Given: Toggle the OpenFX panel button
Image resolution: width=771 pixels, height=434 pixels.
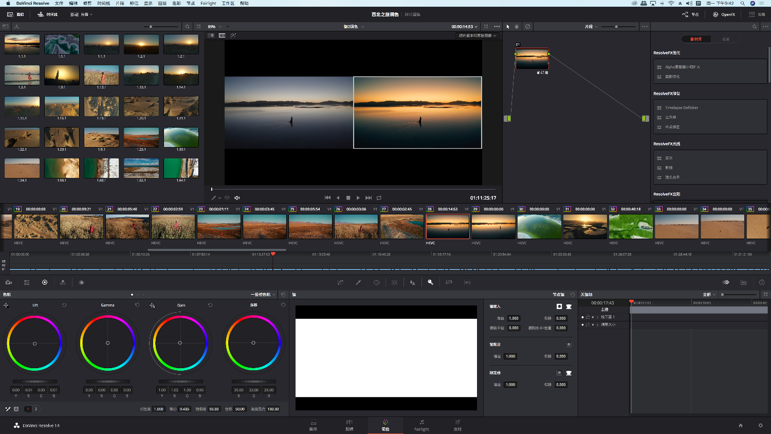Looking at the screenshot, I should tap(724, 14).
